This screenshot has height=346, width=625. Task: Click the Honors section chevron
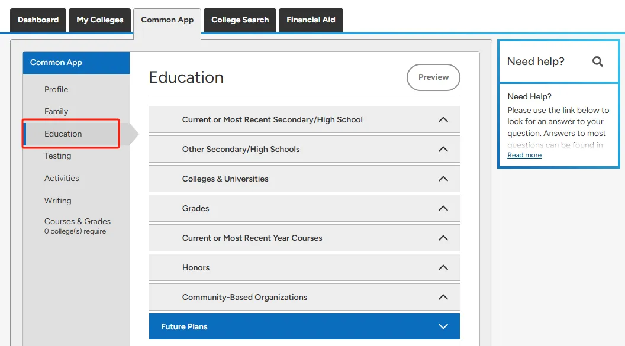(x=443, y=267)
